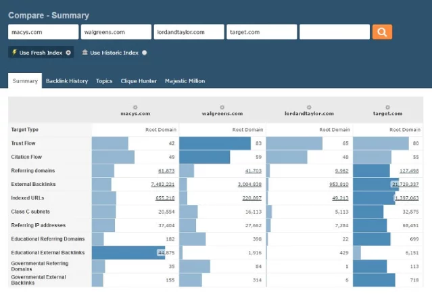432x307 pixels.
Task: Focus the walgreens.com input field
Action: point(116,32)
